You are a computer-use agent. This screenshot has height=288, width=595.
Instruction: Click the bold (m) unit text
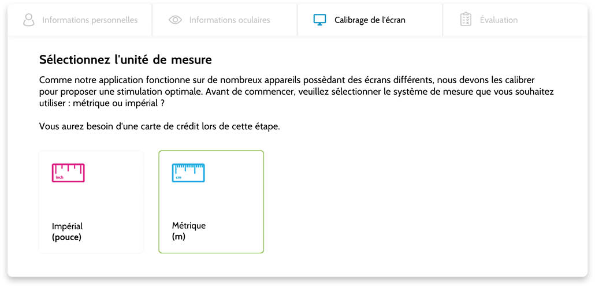coord(178,237)
